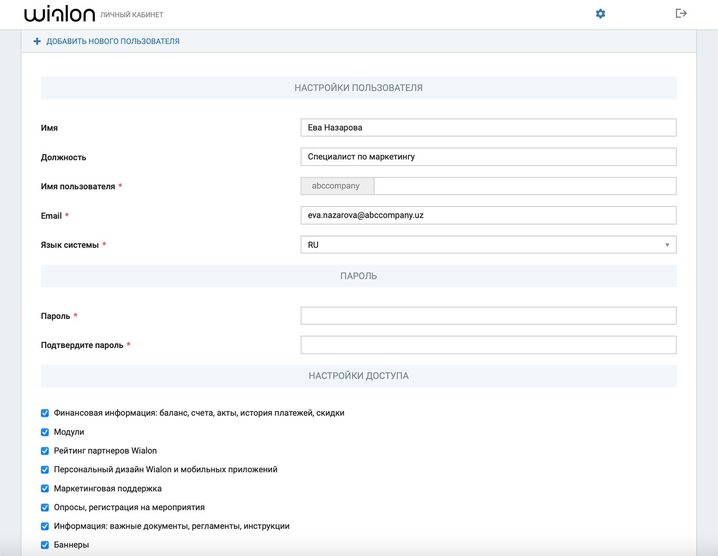Screen dimensions: 718x556
Task: Toggle the Рейтинг партнеров Wialon checkbox
Action: click(44, 451)
